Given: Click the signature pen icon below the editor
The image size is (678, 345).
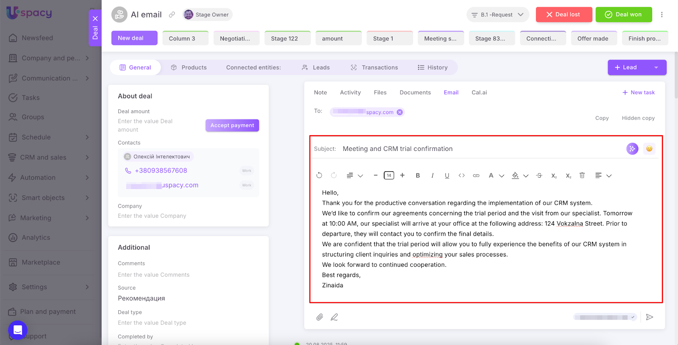Looking at the screenshot, I should [334, 317].
